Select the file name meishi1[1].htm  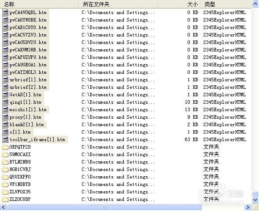(x=28, y=109)
